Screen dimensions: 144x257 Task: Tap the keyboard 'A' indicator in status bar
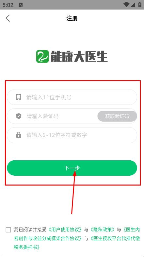pos(21,5)
